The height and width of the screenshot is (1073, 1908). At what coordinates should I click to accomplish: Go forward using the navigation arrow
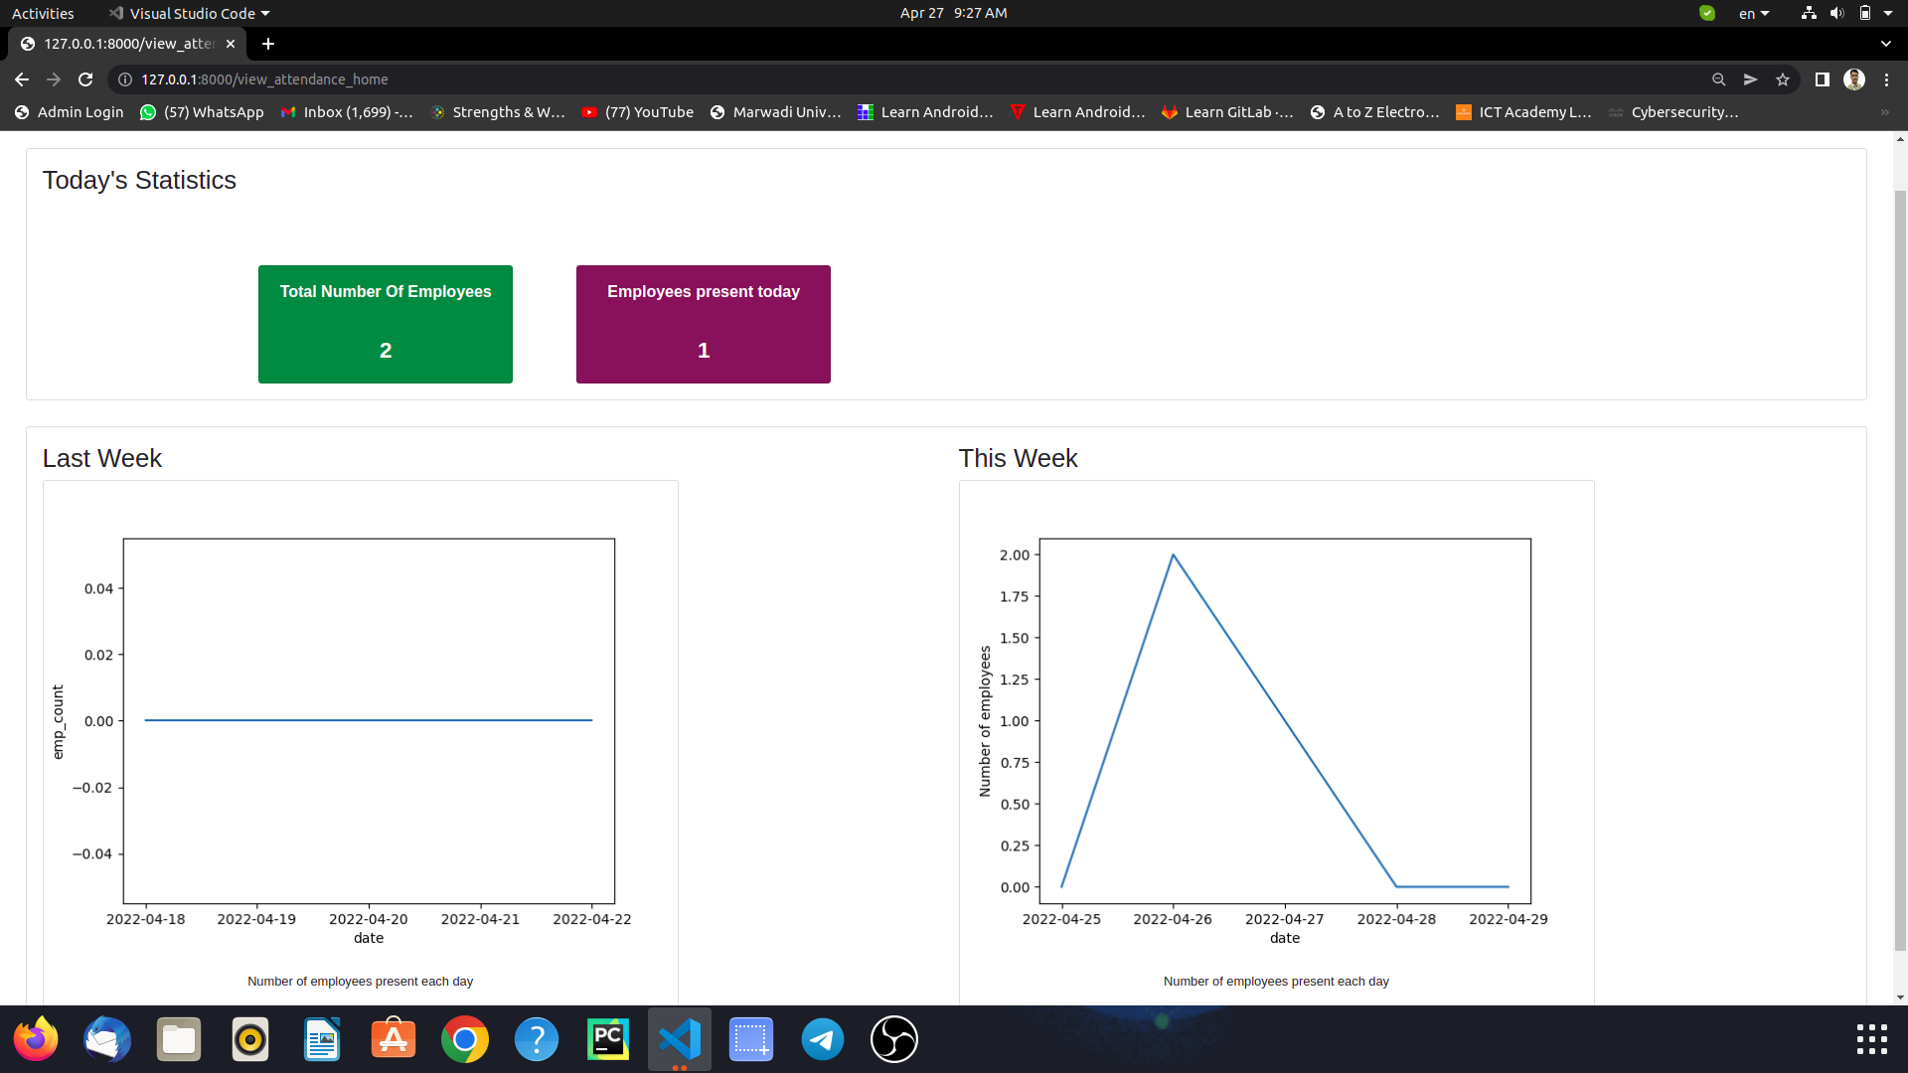[x=53, y=79]
